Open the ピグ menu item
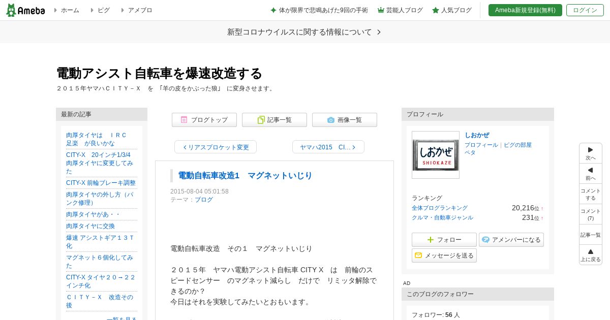This screenshot has height=320, width=610. [104, 10]
